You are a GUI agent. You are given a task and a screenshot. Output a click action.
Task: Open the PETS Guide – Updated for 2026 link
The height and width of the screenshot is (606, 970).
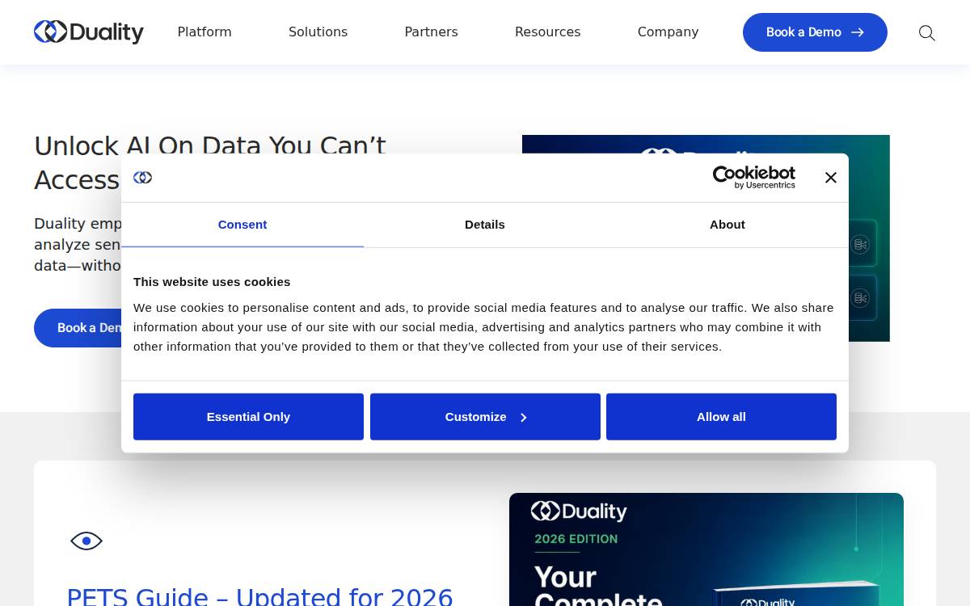(x=259, y=597)
